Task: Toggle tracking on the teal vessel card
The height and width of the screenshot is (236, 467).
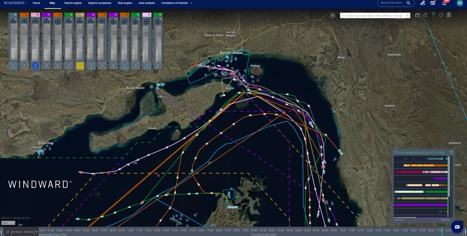Action: click(14, 66)
